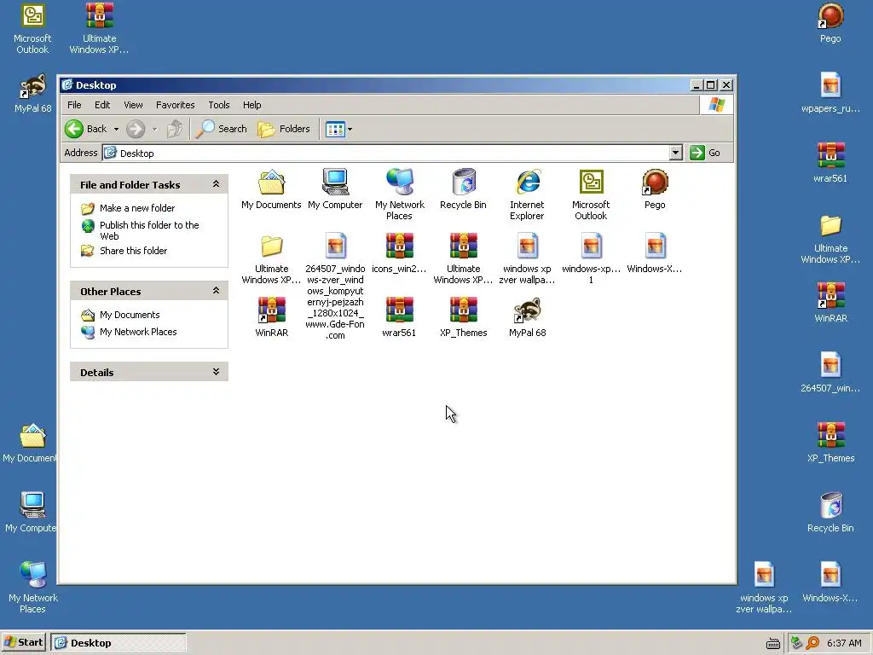This screenshot has width=873, height=655.
Task: Open the Views dropdown arrow
Action: pos(350,130)
